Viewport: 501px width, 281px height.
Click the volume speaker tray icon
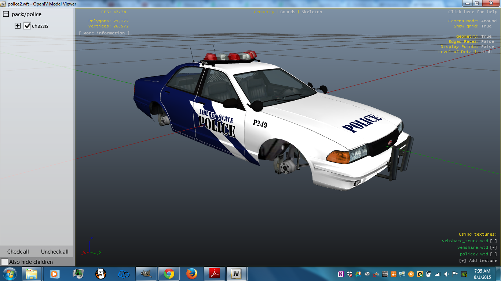tap(446, 274)
